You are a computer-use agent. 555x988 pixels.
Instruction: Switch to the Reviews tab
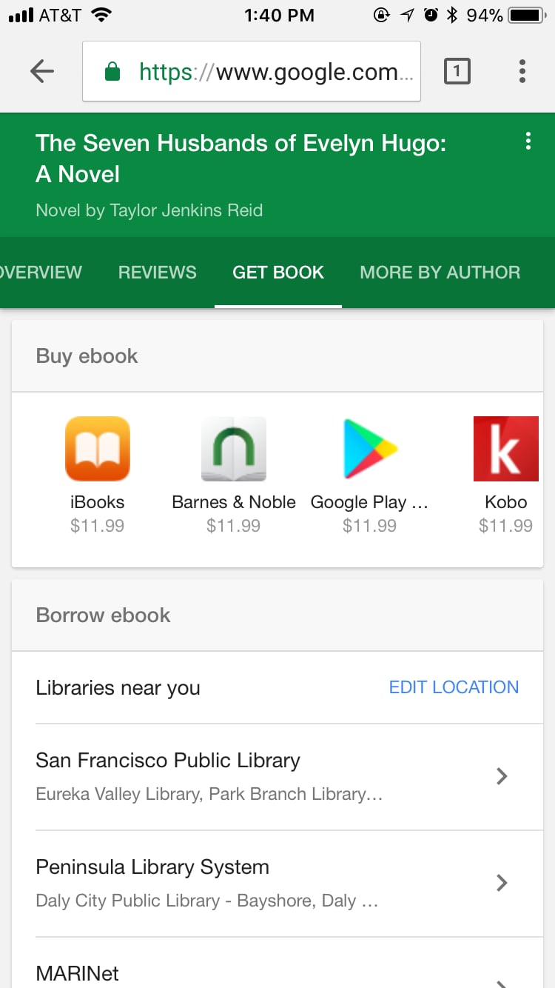pyautogui.click(x=158, y=273)
